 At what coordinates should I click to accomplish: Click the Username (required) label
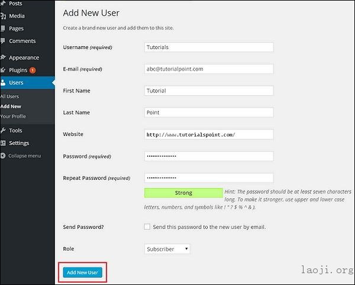tap(88, 47)
